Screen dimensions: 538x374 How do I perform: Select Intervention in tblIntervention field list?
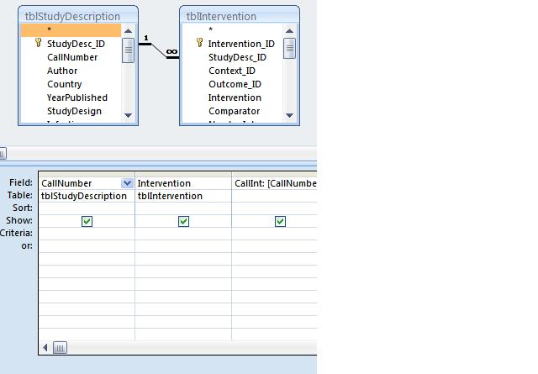tap(235, 97)
